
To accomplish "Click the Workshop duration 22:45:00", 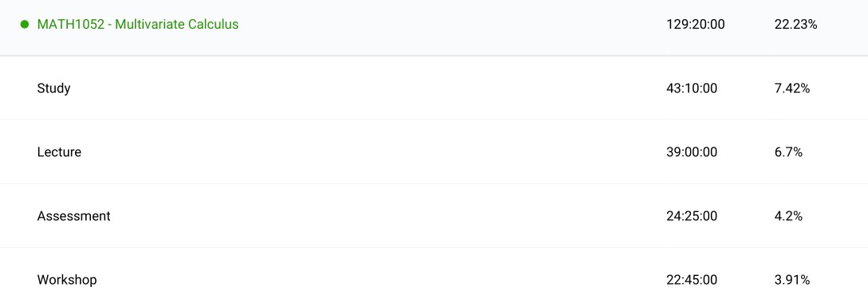I will pos(692,280).
